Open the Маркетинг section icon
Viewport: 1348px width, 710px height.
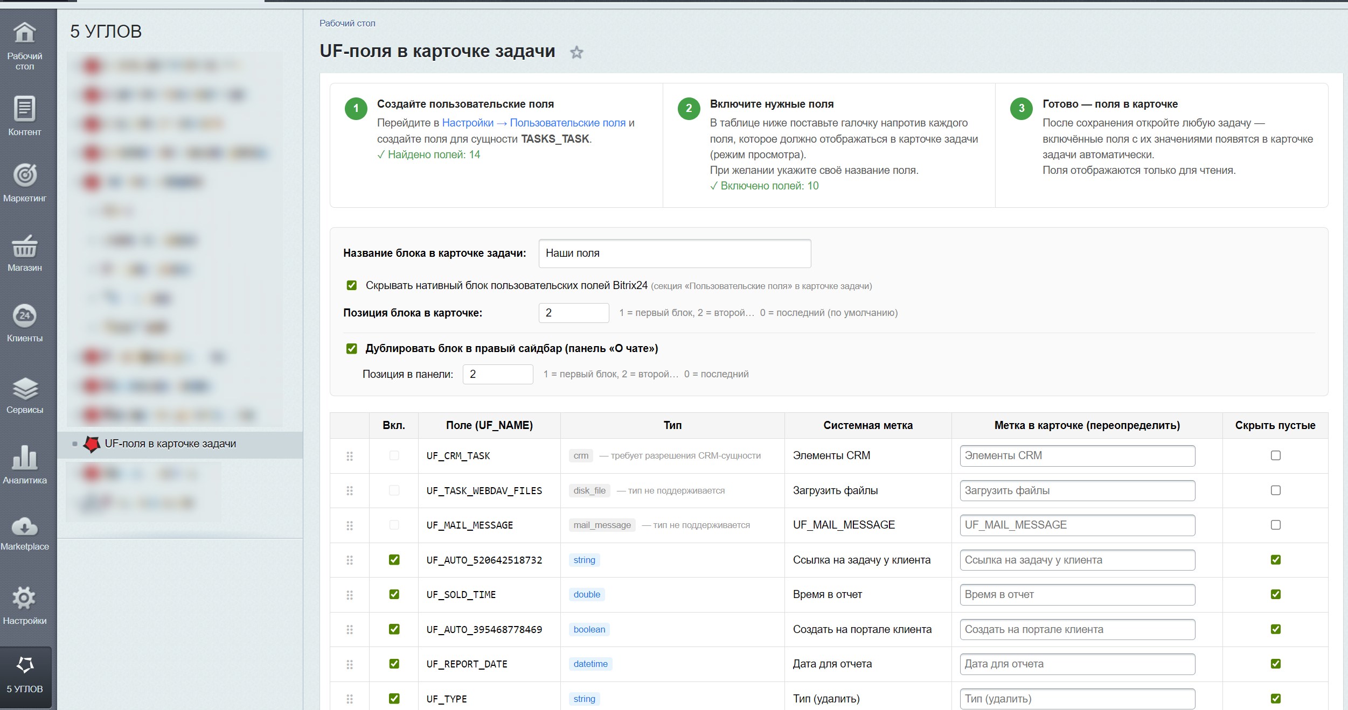click(x=25, y=174)
